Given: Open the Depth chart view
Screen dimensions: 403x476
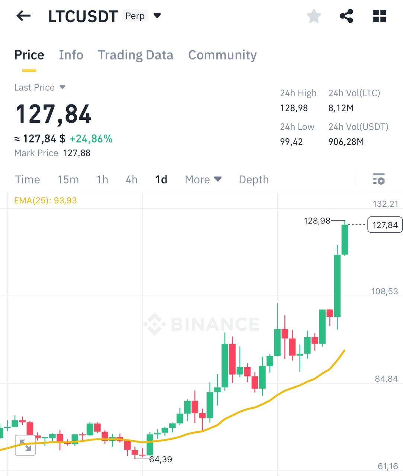Looking at the screenshot, I should [253, 180].
